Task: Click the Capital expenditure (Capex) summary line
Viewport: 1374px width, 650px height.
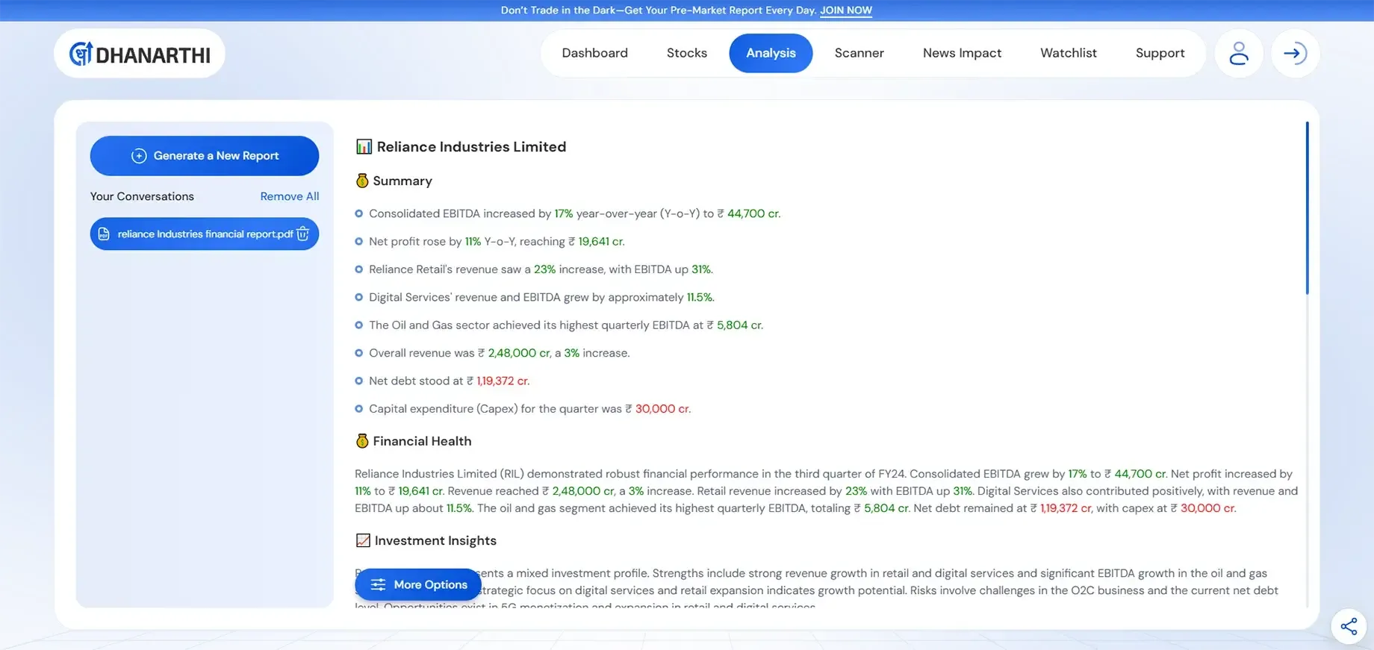Action: coord(529,409)
